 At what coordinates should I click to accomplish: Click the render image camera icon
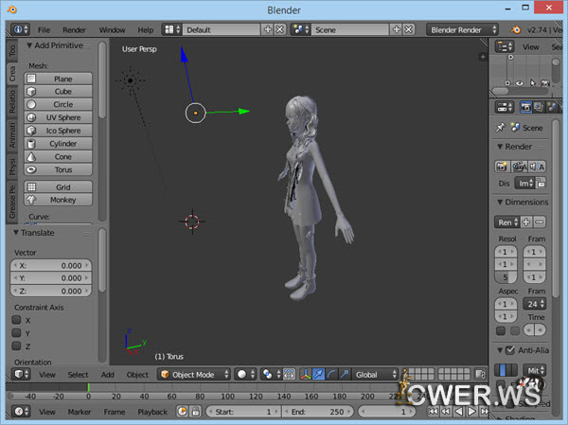click(x=503, y=166)
